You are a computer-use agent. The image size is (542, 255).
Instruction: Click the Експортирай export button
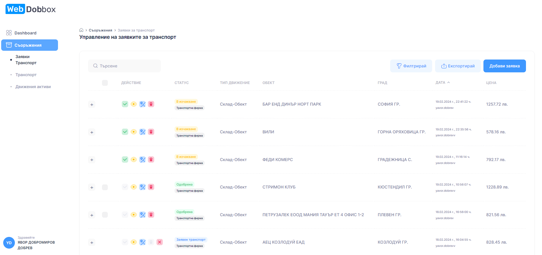pyautogui.click(x=457, y=66)
